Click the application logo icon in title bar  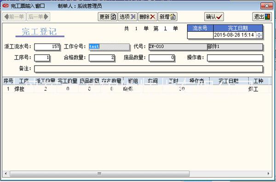(6, 6)
